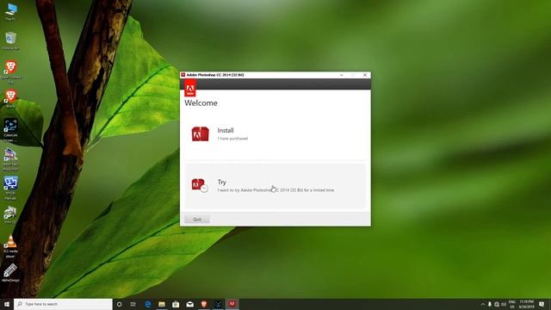Choose the Install option icon
This screenshot has height=310, width=551.
(201, 134)
